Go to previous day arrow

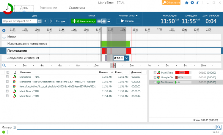(x=45, y=21)
